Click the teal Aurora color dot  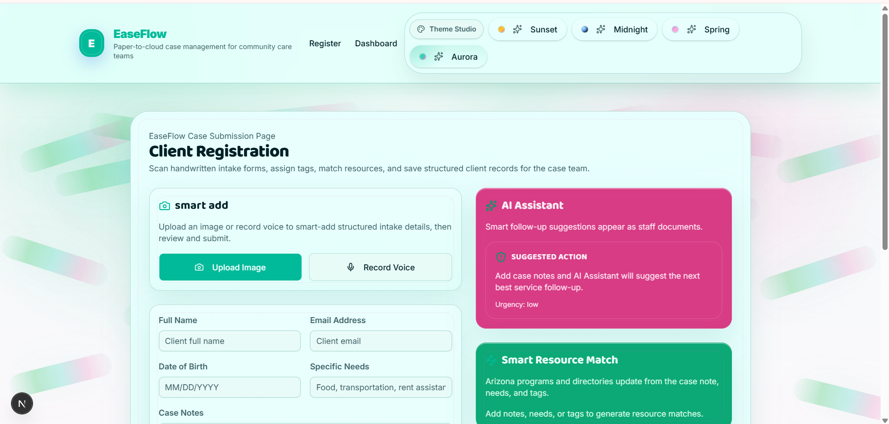[422, 56]
